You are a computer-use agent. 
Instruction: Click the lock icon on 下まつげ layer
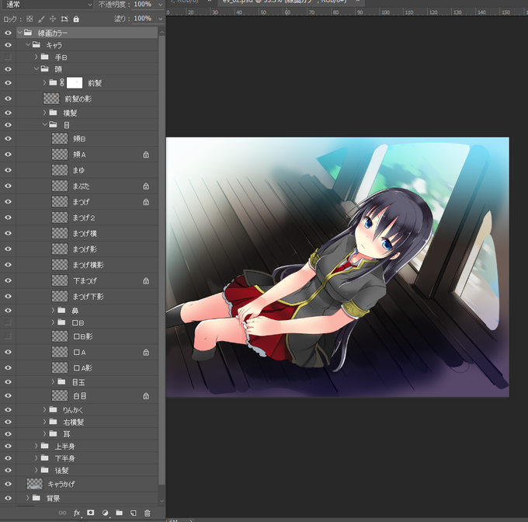pos(146,280)
